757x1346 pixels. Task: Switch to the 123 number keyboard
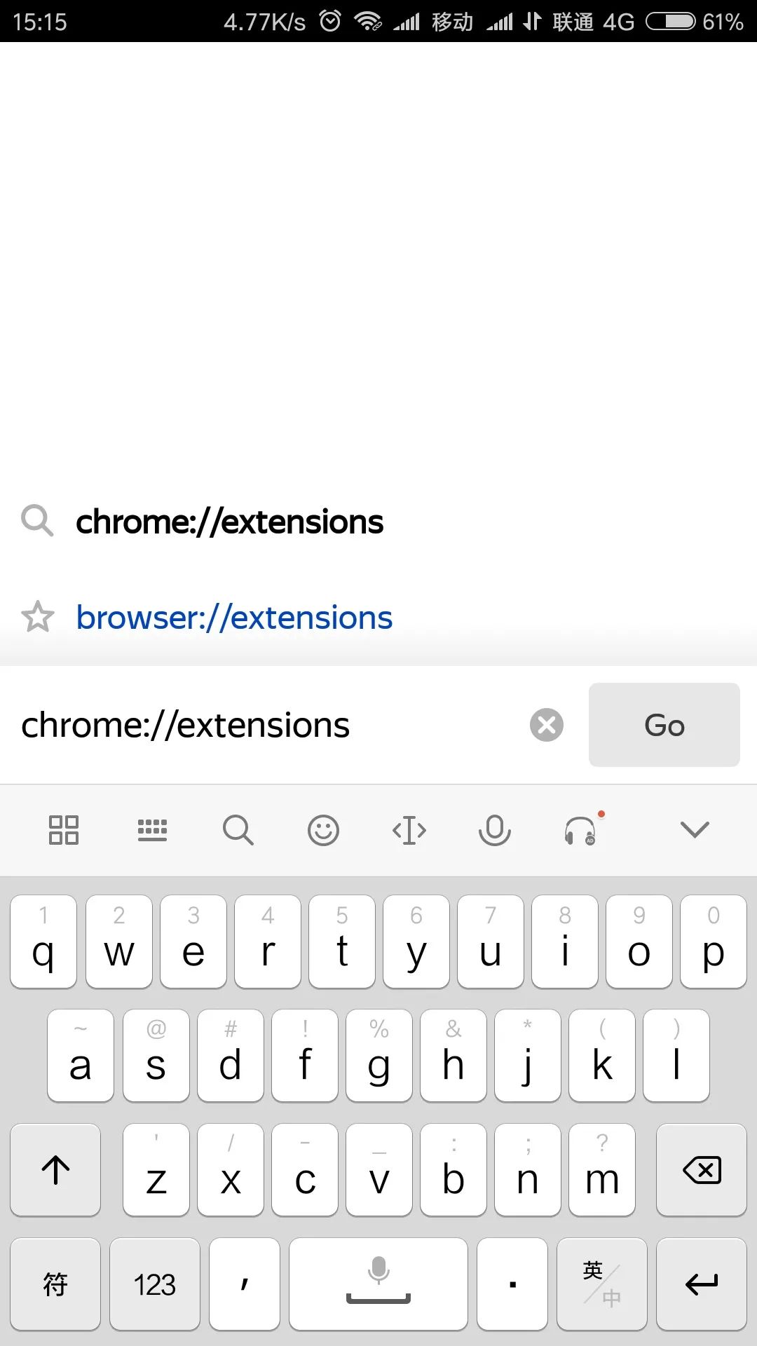pyautogui.click(x=154, y=1284)
